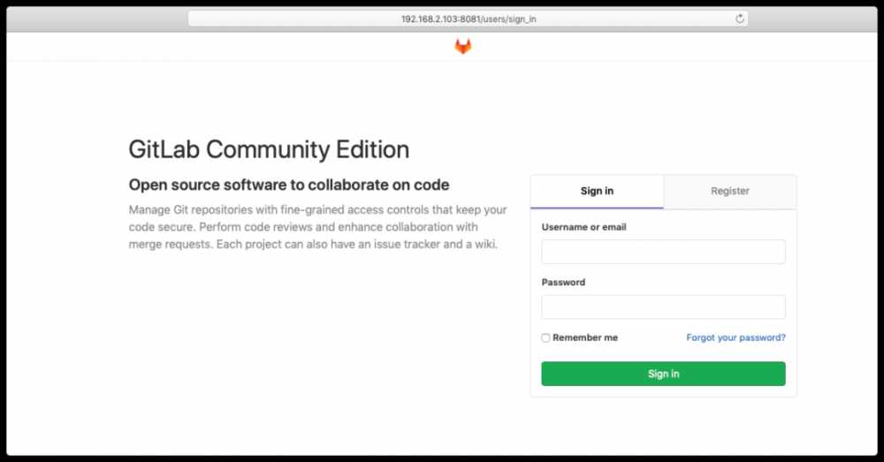Open the Forgot your password link
Image resolution: width=884 pixels, height=462 pixels.
pyautogui.click(x=735, y=337)
